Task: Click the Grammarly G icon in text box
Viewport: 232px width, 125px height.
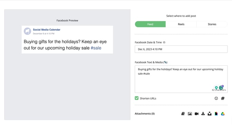Action: pos(221,88)
